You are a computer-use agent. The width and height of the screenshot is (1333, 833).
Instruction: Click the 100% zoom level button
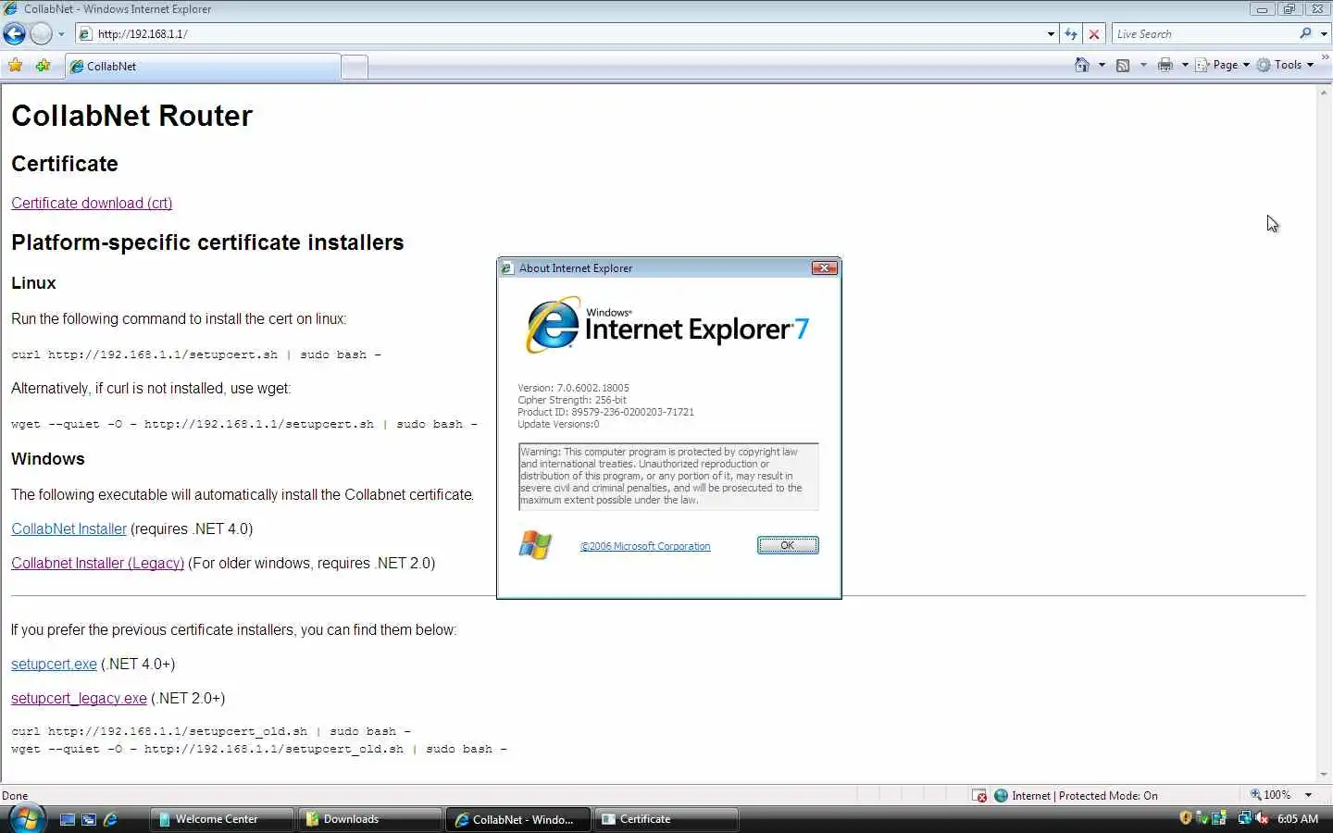(x=1270, y=795)
